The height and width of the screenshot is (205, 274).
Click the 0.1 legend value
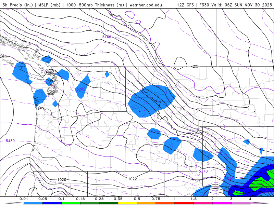click(62, 199)
